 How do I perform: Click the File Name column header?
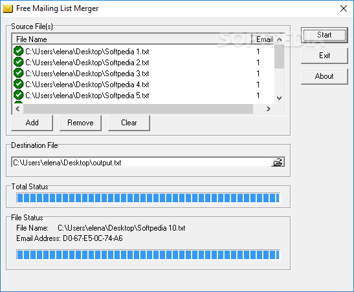[132, 39]
